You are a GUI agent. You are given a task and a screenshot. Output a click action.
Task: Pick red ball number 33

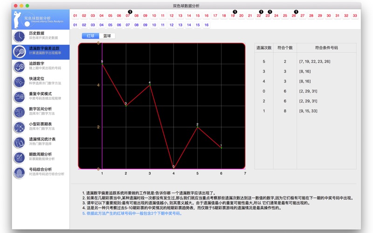[355, 16]
